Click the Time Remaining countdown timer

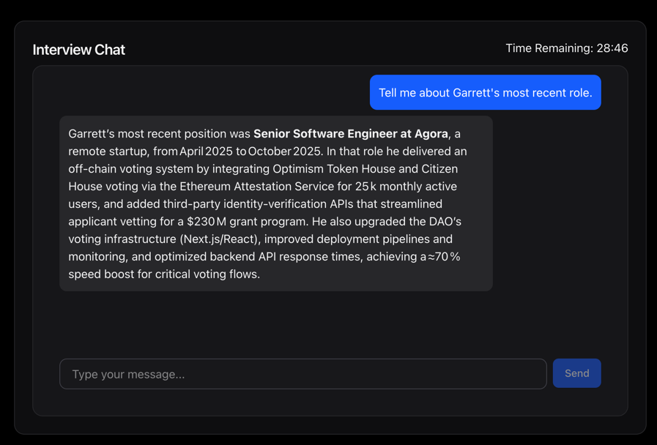tap(566, 48)
